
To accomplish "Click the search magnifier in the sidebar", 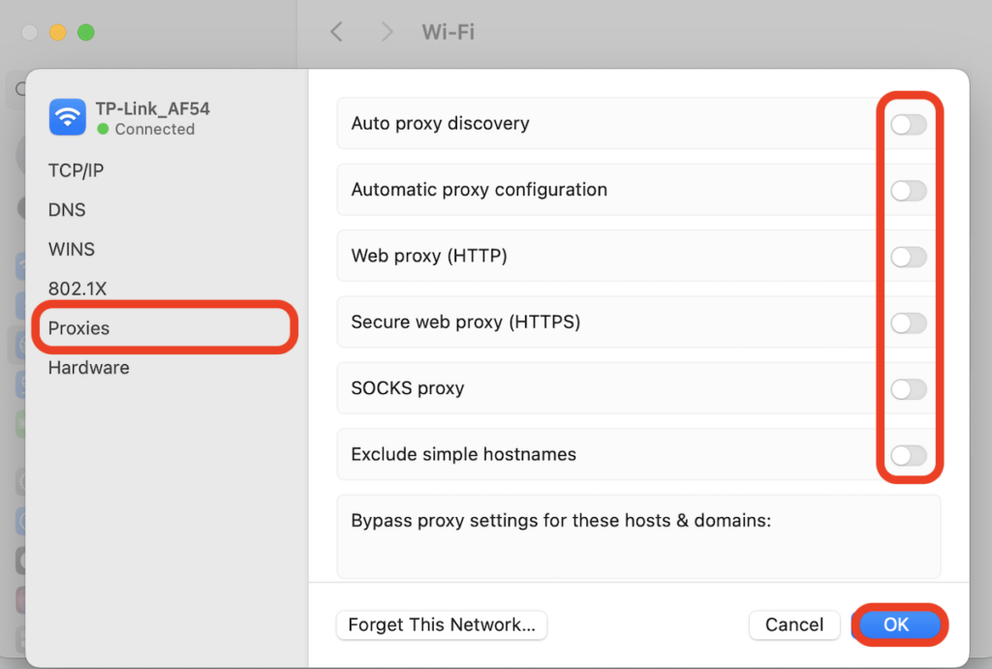I will click(x=21, y=88).
